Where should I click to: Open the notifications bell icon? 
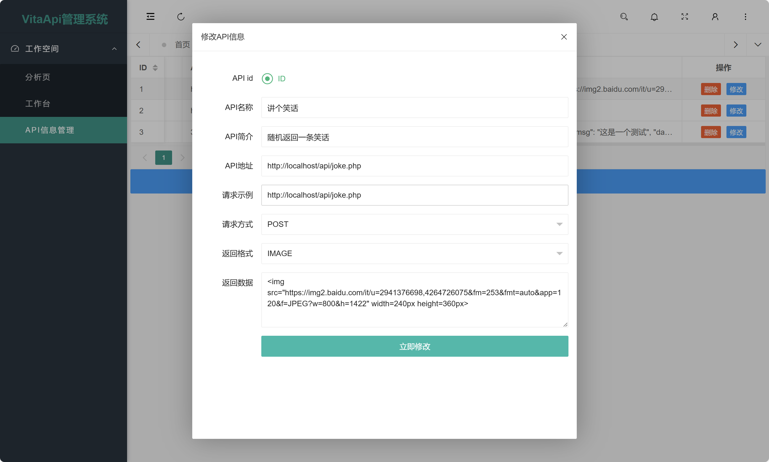point(654,17)
